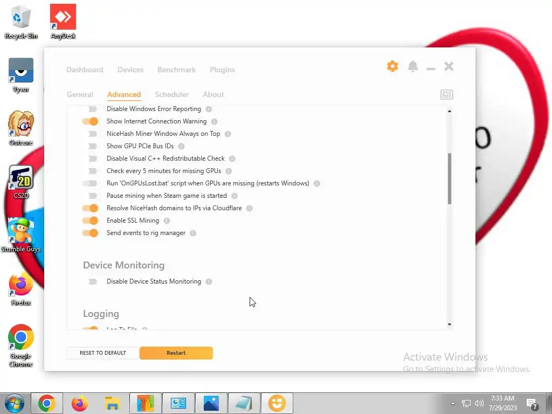Open Vysor desktop shortcut

pyautogui.click(x=21, y=75)
